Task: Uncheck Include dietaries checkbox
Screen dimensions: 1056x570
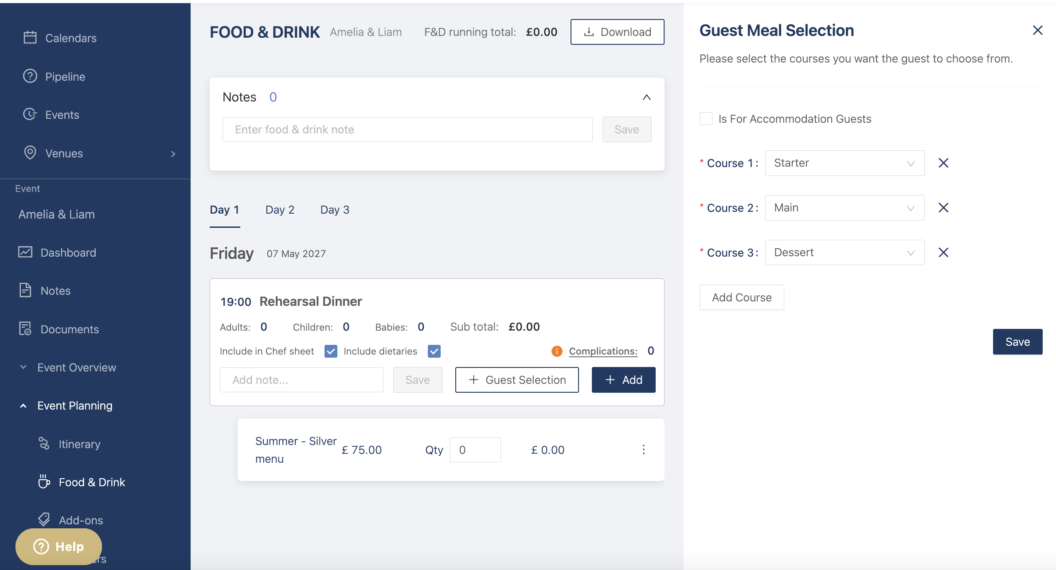Action: coord(434,351)
